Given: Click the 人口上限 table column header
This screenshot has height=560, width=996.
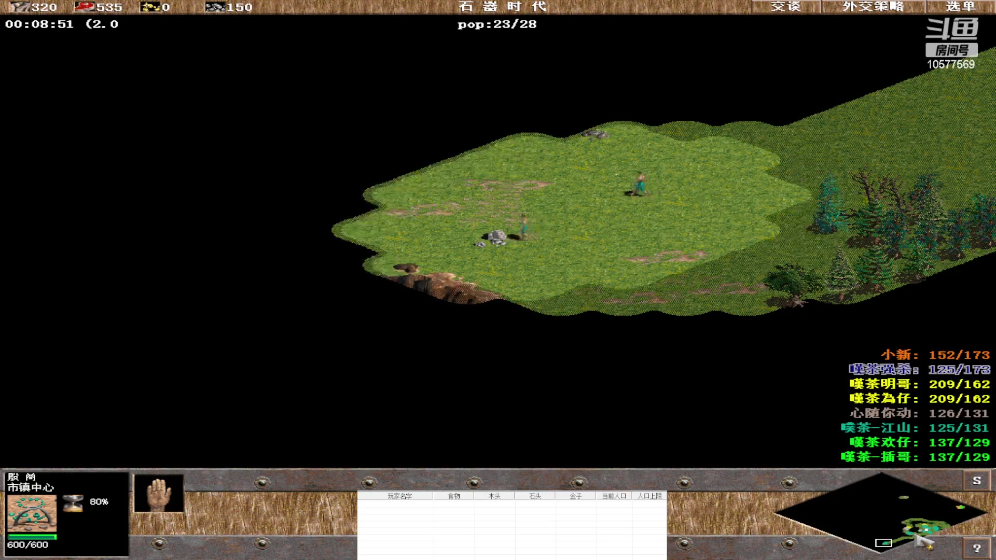Looking at the screenshot, I should [649, 496].
